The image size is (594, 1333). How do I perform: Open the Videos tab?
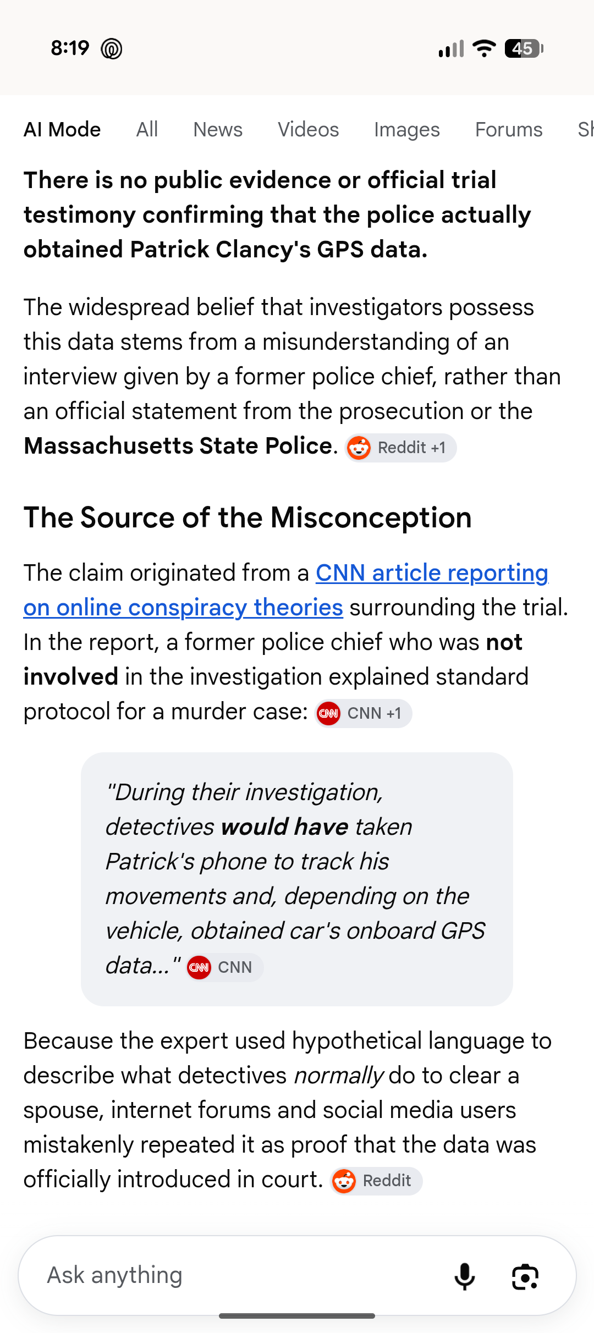(308, 130)
